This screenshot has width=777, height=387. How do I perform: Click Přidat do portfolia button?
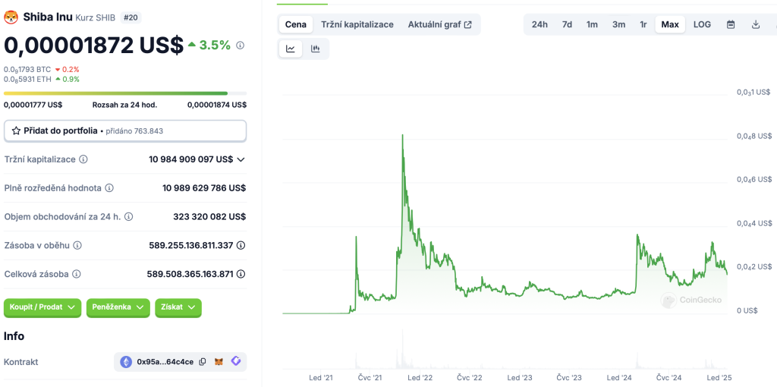click(125, 131)
